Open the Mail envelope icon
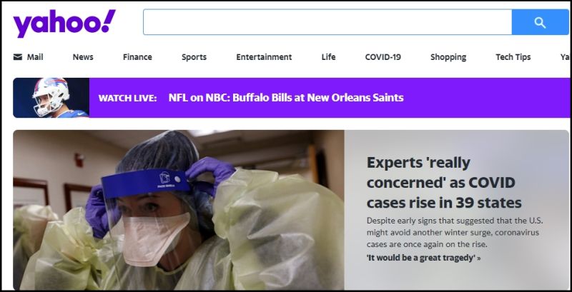 coord(17,57)
